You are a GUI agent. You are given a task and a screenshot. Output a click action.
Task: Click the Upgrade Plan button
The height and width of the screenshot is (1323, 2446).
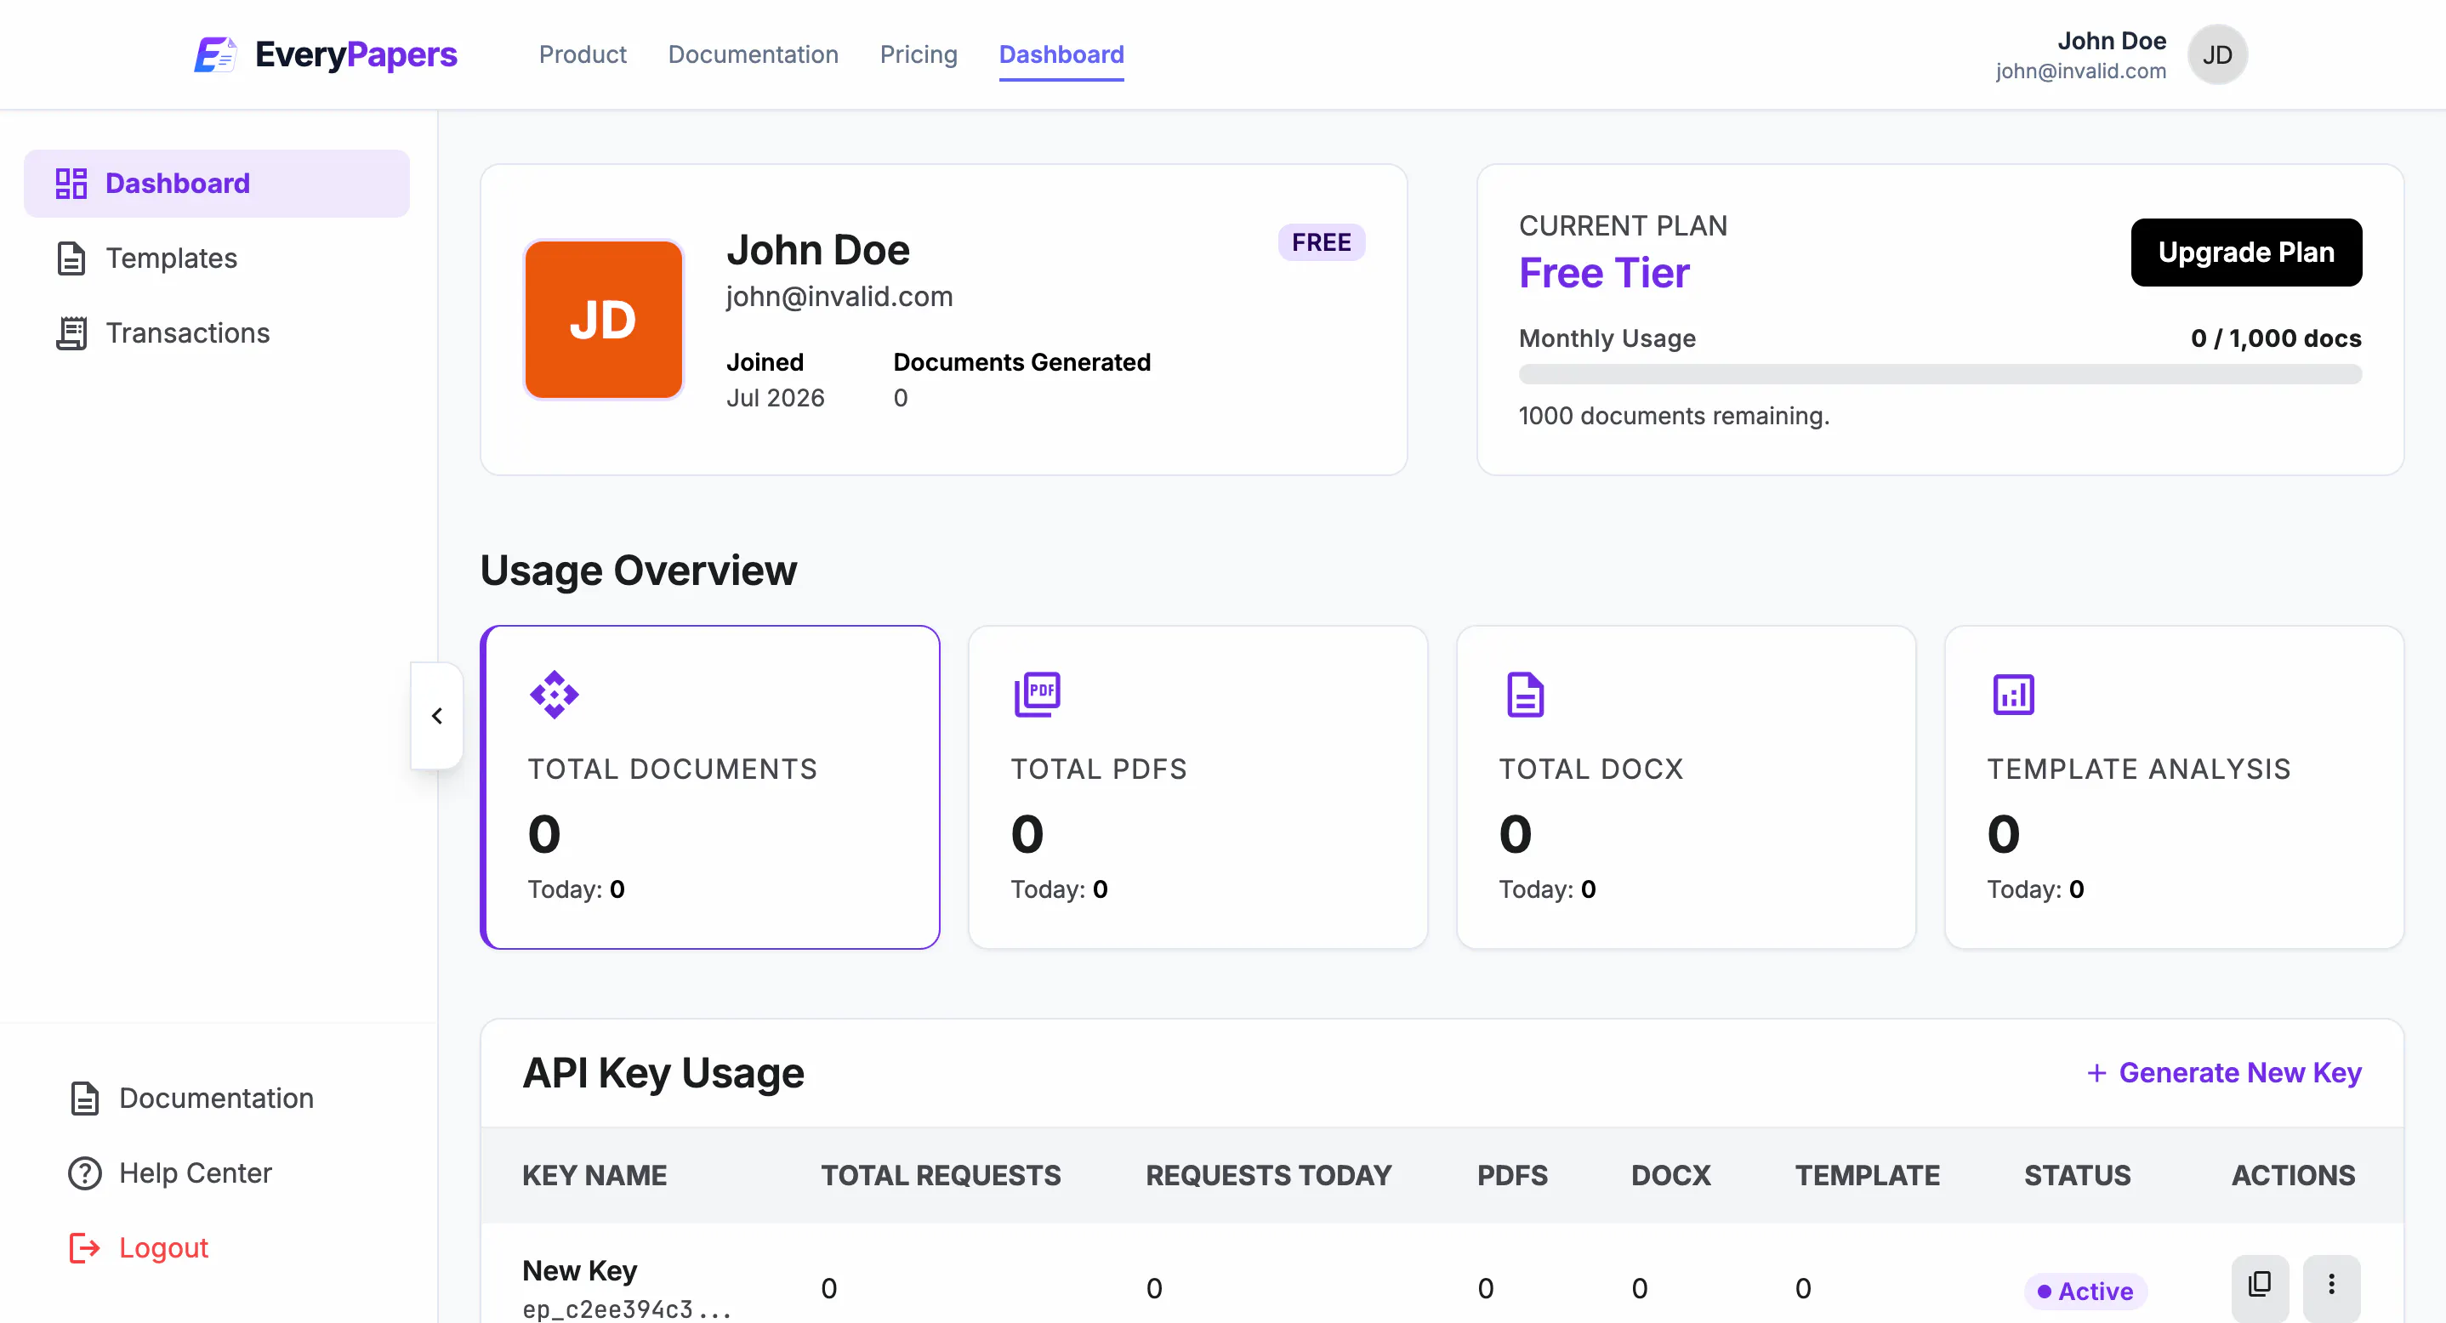click(2247, 253)
